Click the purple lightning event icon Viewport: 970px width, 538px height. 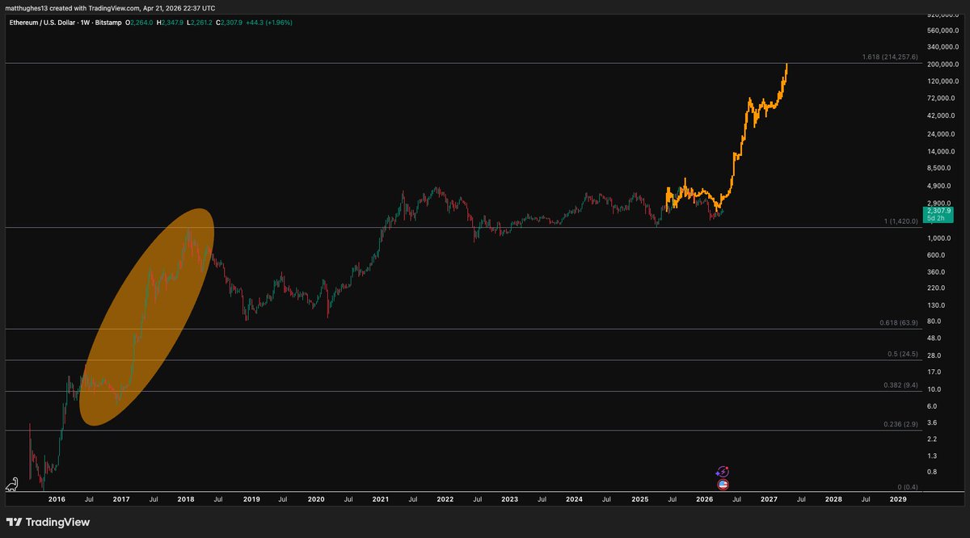(723, 471)
